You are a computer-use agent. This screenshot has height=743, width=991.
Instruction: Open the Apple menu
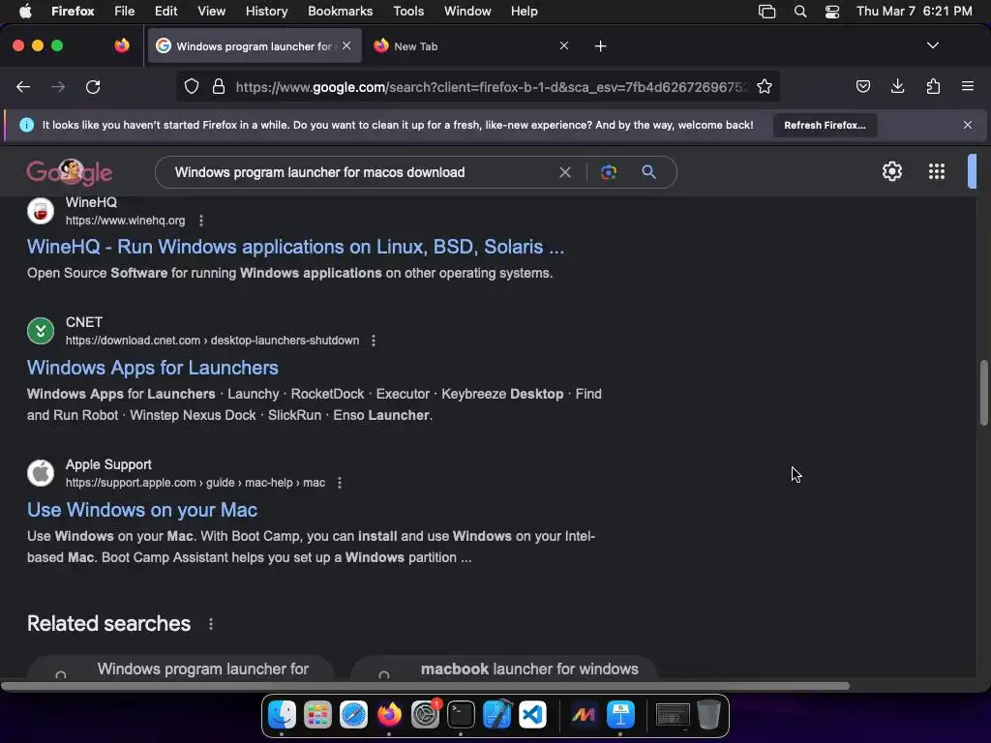click(25, 11)
